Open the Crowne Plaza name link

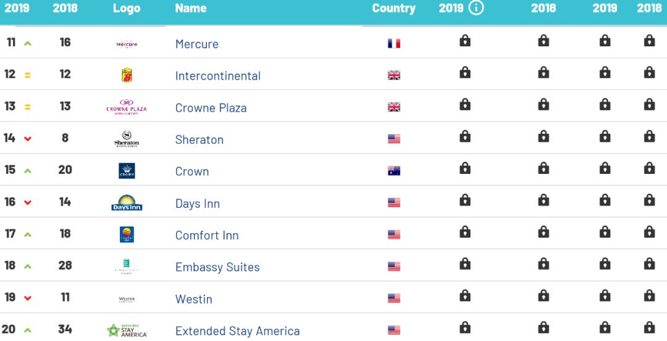point(211,107)
